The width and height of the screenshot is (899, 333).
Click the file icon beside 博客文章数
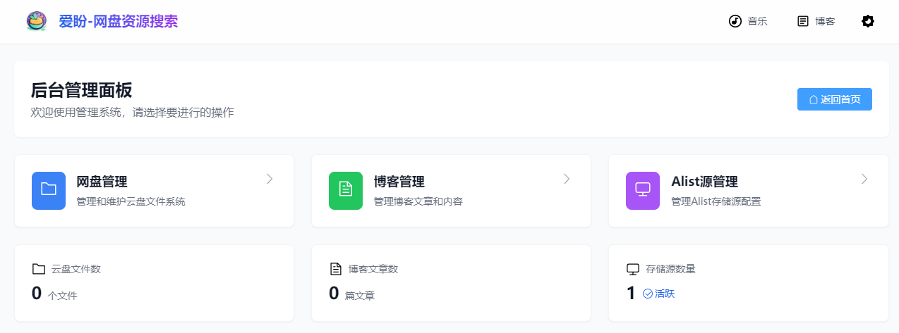(x=336, y=269)
